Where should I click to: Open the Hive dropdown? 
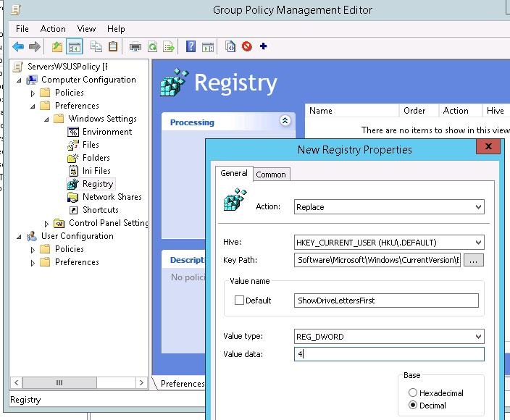tap(389, 242)
